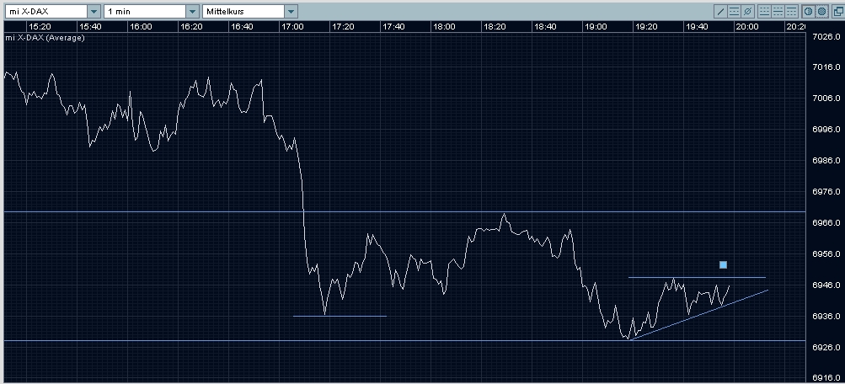Click the crossed-circle delete drawings icon
Viewport: 845px width, 384px height.
(x=747, y=11)
